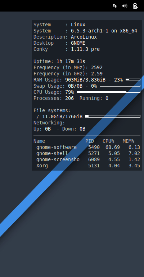The image size is (144, 277).
Task: Click the frequency value 2.59
Action: (x=97, y=74)
